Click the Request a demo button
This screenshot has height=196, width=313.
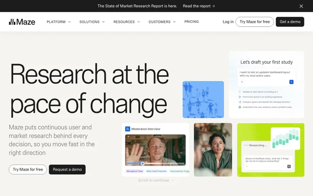pos(67,169)
